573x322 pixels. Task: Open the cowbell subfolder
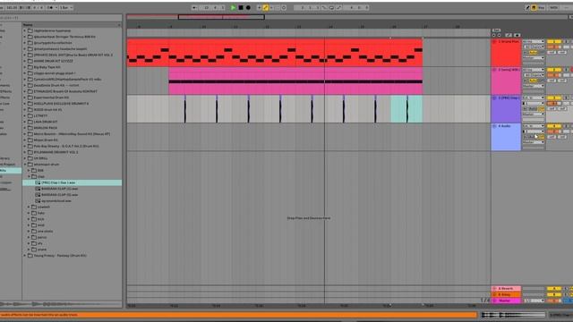click(x=29, y=207)
